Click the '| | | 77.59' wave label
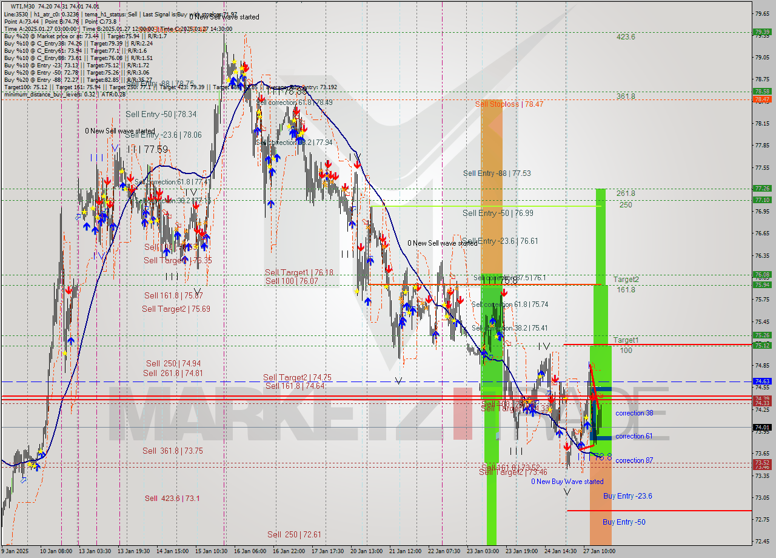The image size is (776, 558). pyautogui.click(x=147, y=149)
